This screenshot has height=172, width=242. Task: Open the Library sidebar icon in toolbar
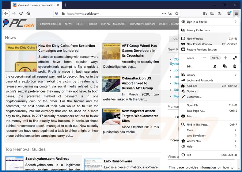(205, 13)
